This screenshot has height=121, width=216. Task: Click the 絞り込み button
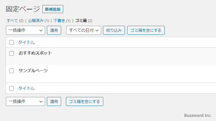pos(114,30)
